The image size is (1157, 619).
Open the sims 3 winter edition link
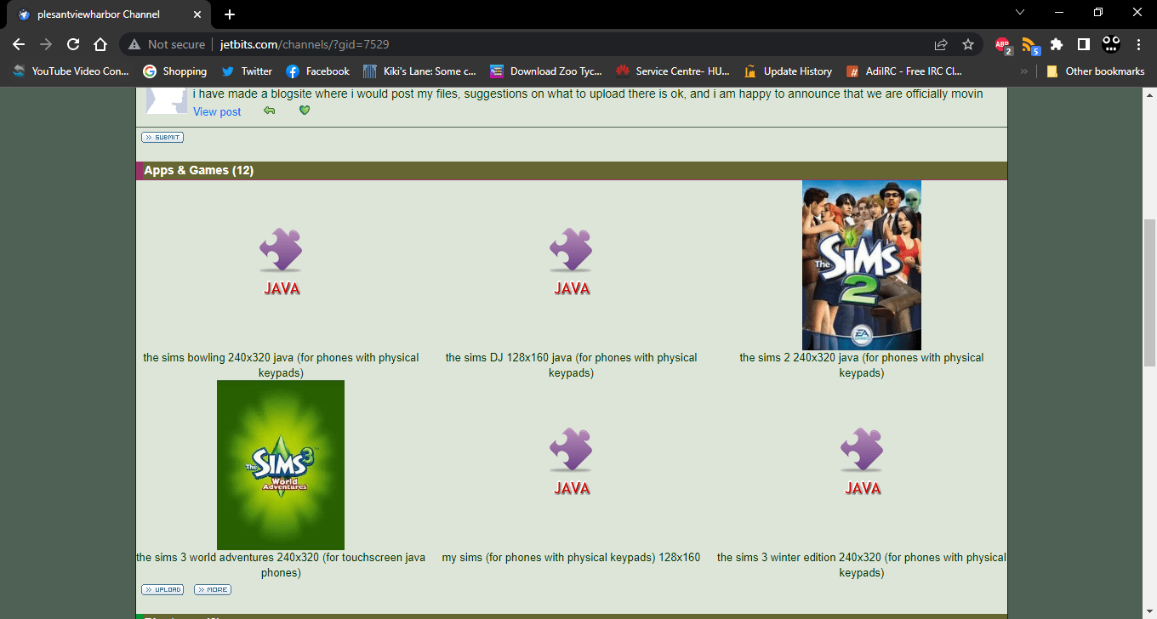[x=861, y=565]
